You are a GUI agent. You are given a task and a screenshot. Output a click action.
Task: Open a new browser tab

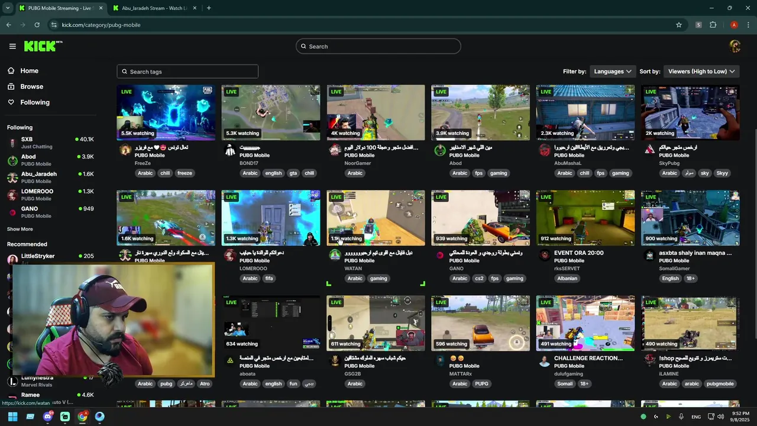[209, 8]
